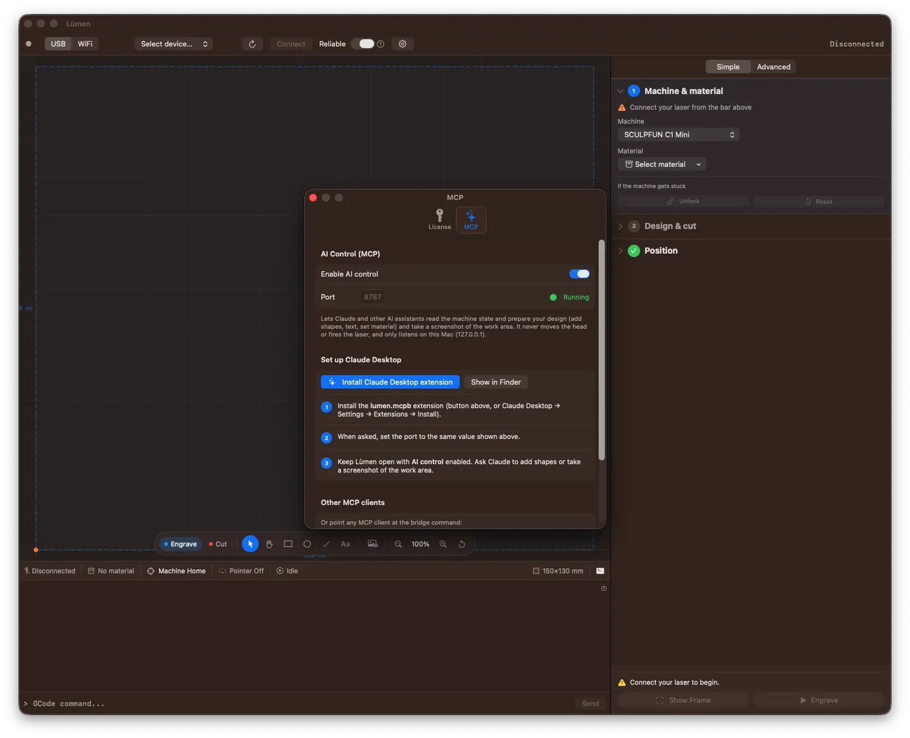Click the Machine Home status item
The height and width of the screenshot is (738, 910).
176,571
